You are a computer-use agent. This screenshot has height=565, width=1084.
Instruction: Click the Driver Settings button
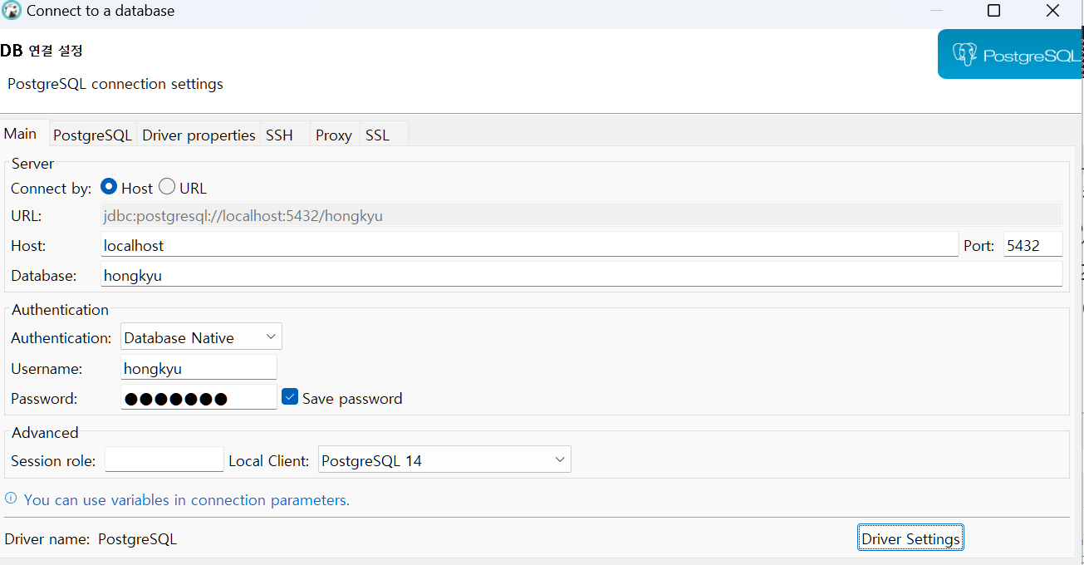click(x=910, y=538)
